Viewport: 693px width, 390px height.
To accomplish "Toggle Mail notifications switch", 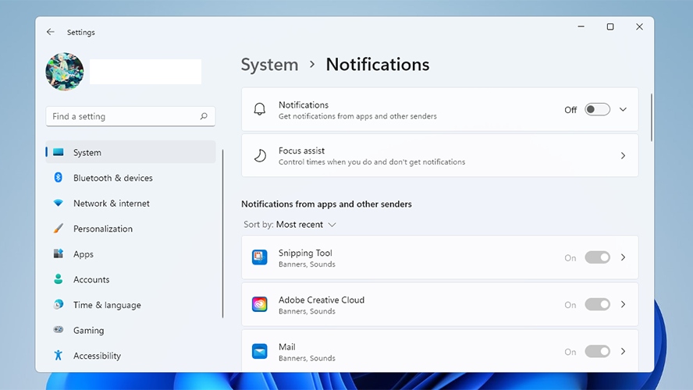I will click(597, 352).
